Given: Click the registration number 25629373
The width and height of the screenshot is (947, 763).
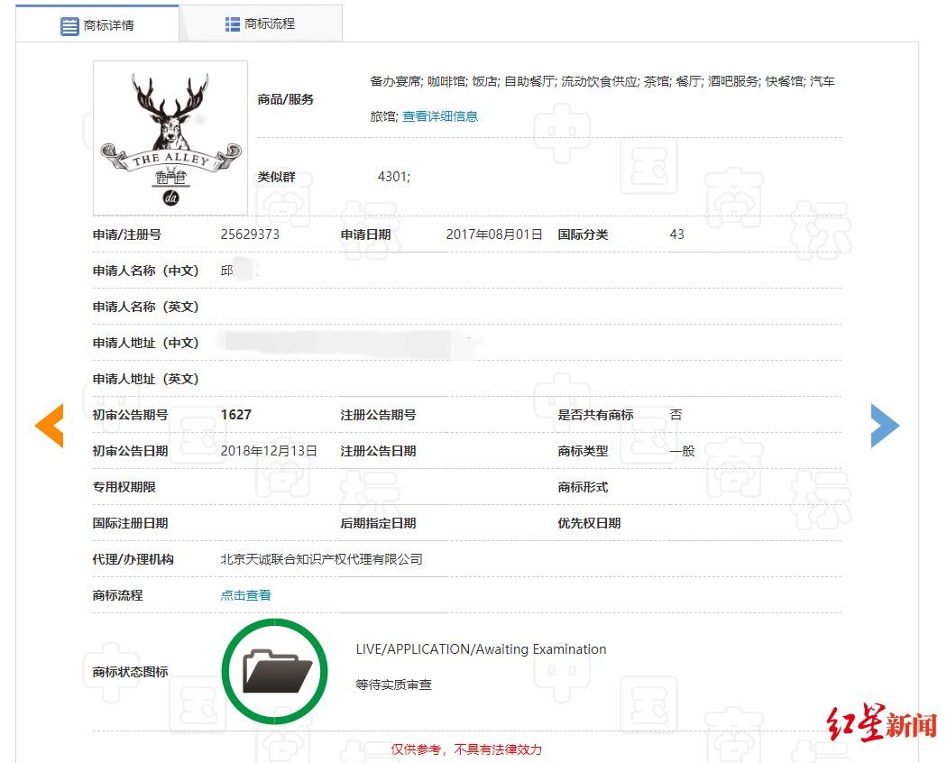Looking at the screenshot, I should [x=250, y=234].
